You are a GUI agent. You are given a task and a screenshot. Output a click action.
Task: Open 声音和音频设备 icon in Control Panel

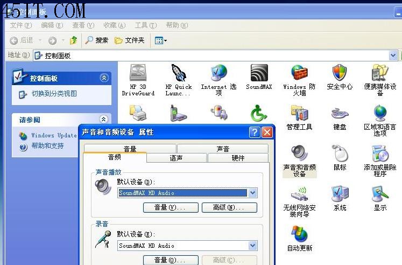299,153
